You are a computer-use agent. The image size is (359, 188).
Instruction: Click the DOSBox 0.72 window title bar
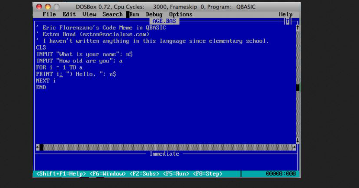point(166,7)
